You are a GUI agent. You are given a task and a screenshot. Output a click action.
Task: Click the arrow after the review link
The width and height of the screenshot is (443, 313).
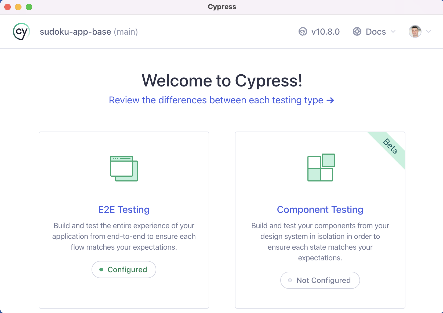[330, 100]
